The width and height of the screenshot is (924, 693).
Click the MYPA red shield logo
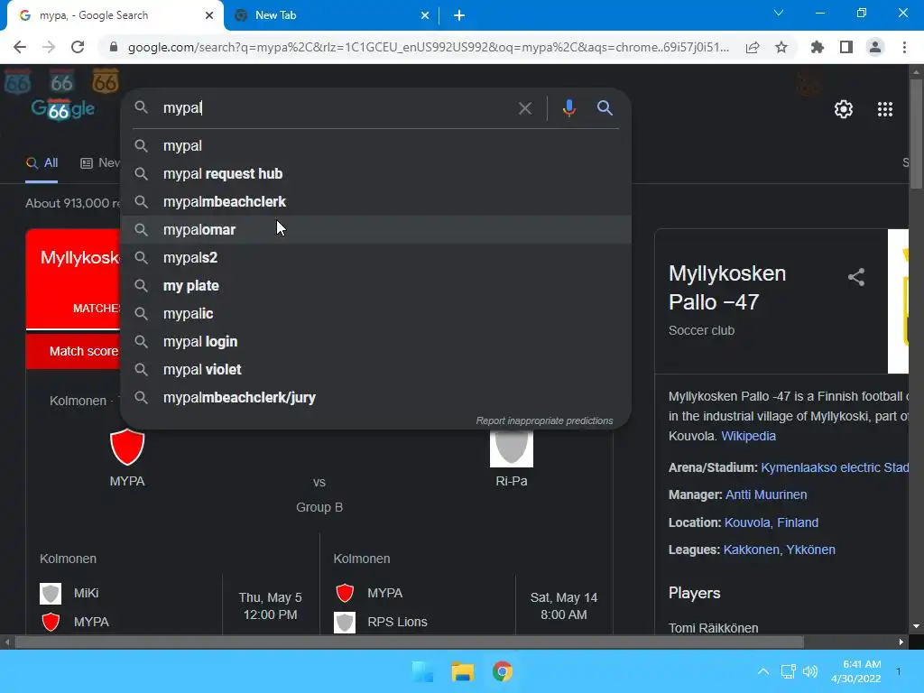[x=127, y=448]
